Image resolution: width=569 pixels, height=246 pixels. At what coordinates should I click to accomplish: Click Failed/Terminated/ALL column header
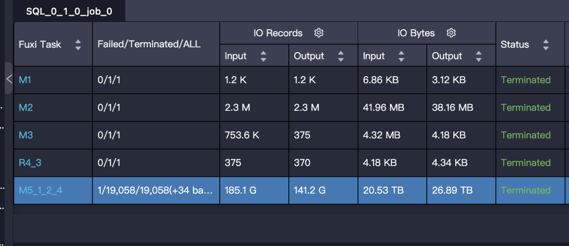tap(149, 44)
